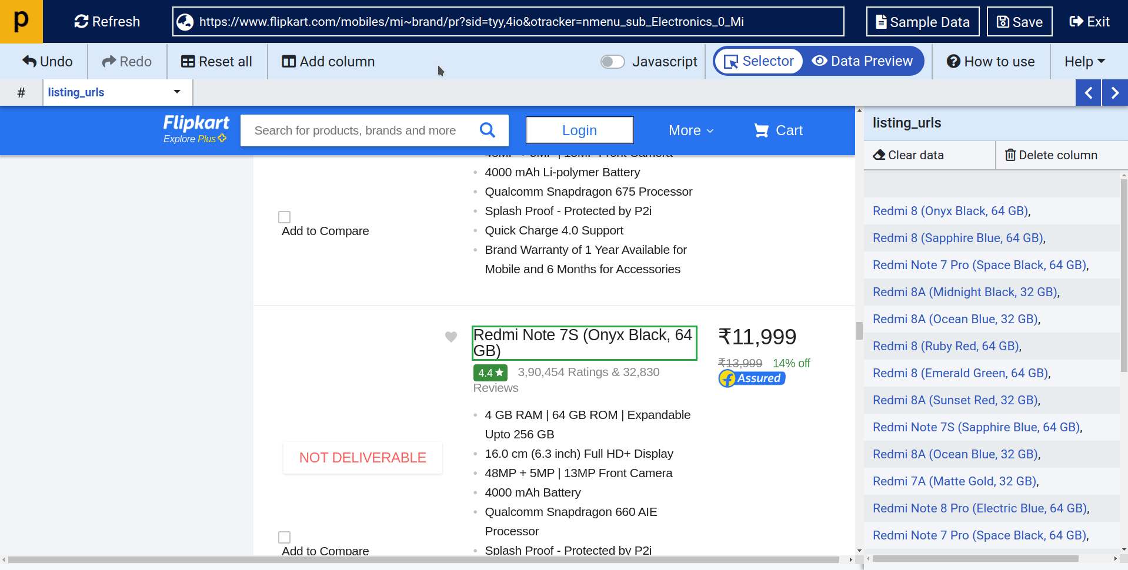
Task: Open Sample Data
Action: (x=923, y=22)
